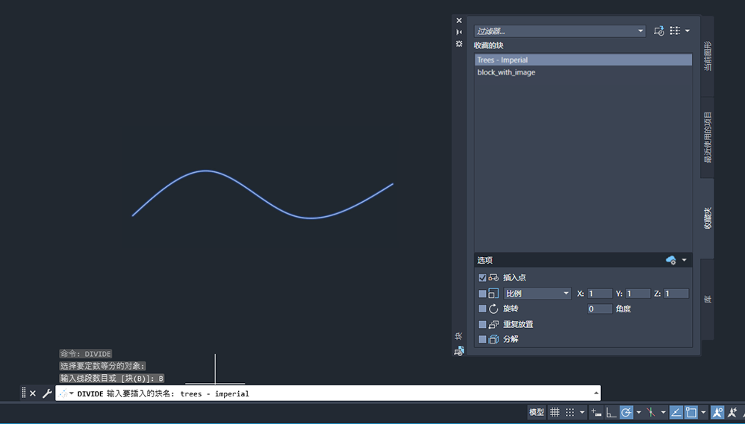This screenshot has width=745, height=424.
Task: Click the block sync/recent file icon beside the filter
Action: click(x=658, y=31)
